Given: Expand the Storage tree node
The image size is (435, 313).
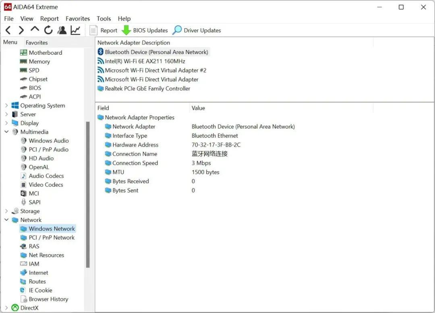Looking at the screenshot, I should (6, 211).
